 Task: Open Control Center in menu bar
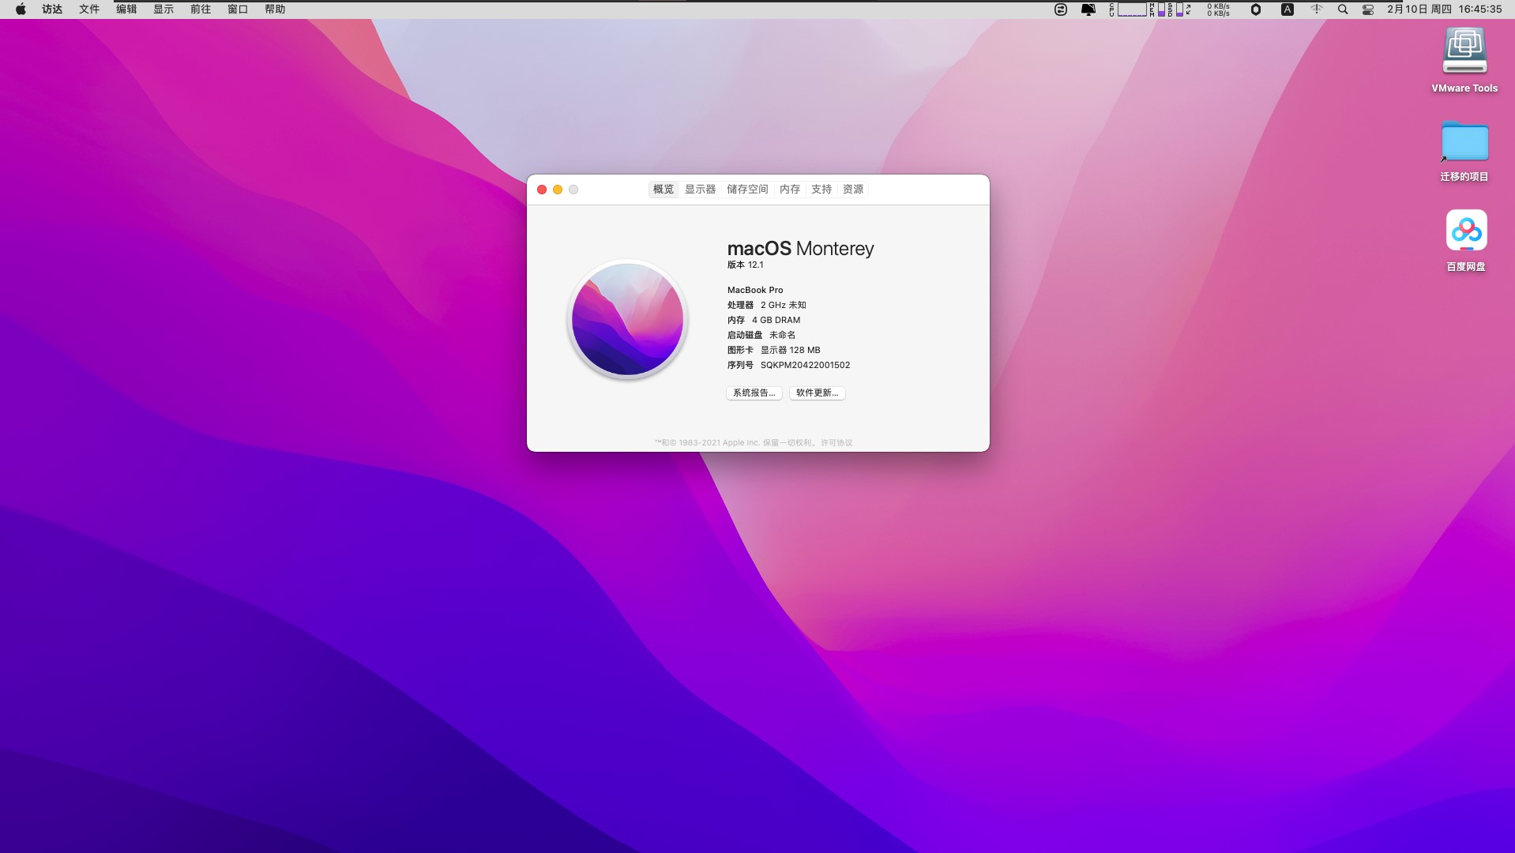click(x=1368, y=9)
